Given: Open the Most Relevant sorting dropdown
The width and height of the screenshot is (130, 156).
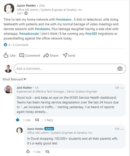Looking at the screenshot, I should point(14,79).
